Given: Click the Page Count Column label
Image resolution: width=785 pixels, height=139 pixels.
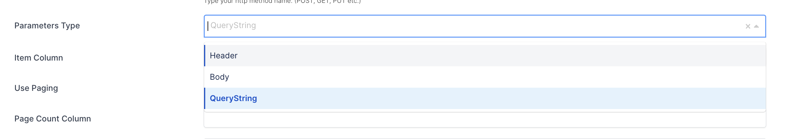Looking at the screenshot, I should coord(53,119).
